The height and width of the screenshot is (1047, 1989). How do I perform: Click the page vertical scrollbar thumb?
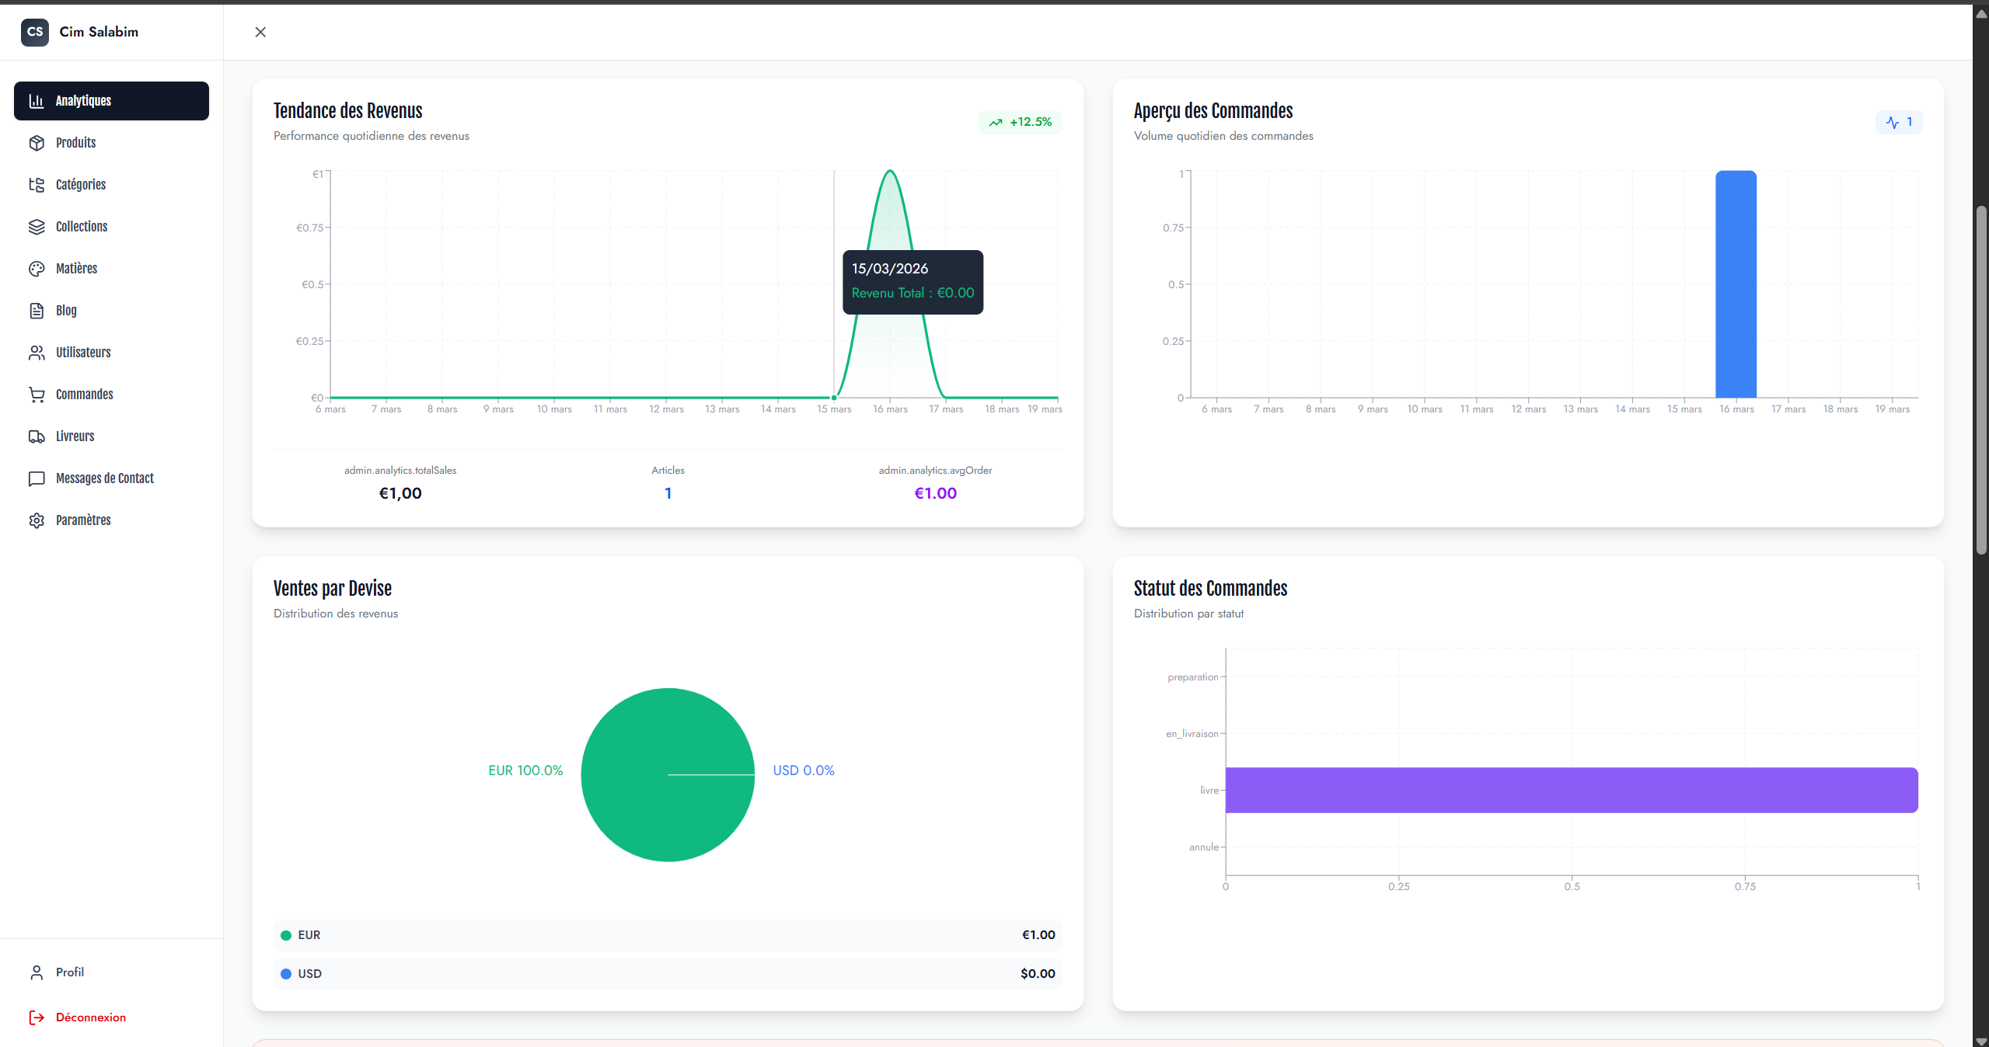(1981, 381)
